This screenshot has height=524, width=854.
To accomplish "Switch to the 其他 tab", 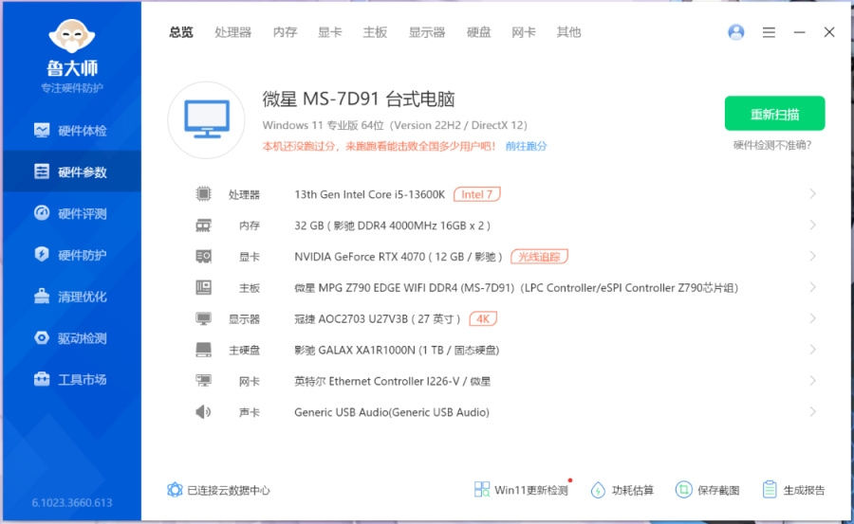I will 568,32.
